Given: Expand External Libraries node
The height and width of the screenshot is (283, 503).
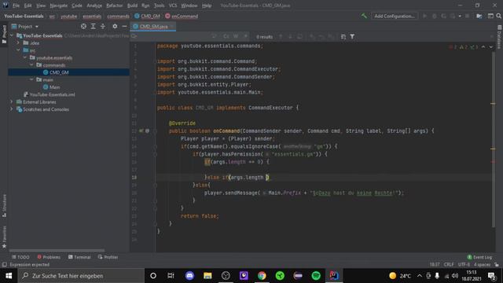Looking at the screenshot, I should 12,101.
